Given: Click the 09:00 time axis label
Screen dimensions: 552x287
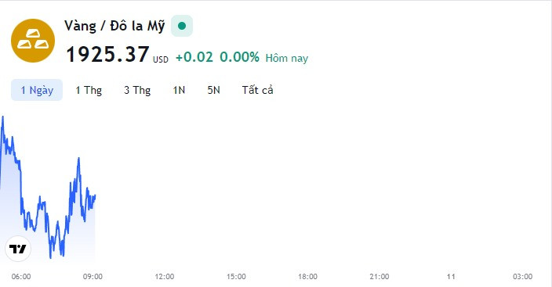Looking at the screenshot, I should tap(93, 277).
